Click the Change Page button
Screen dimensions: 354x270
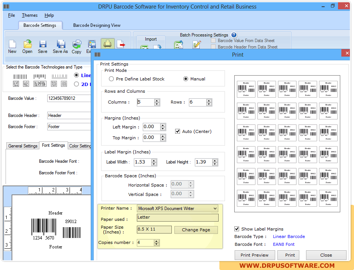(x=196, y=230)
